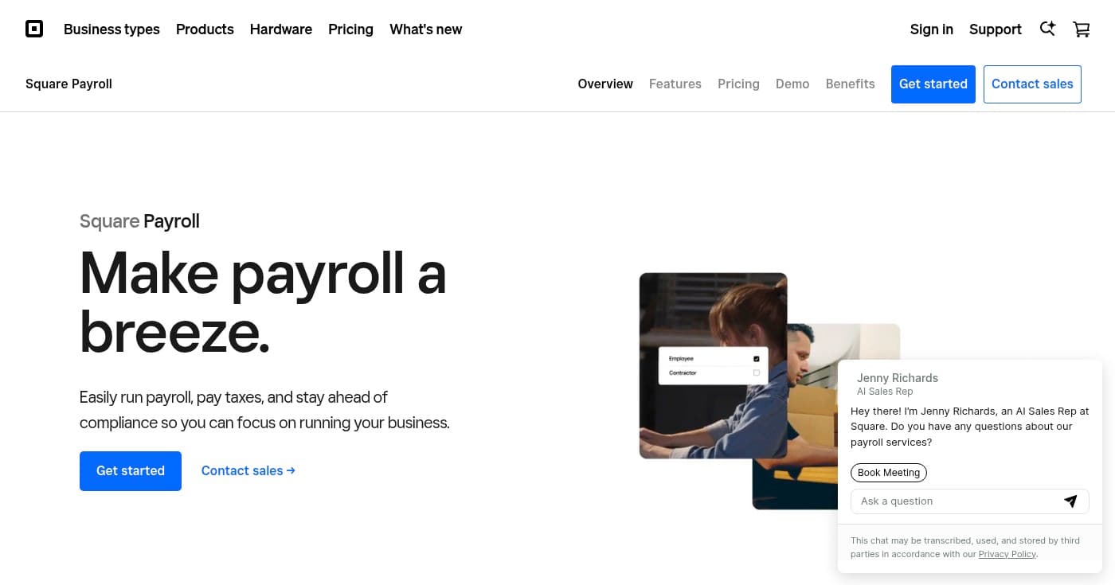Open the search icon in top navigation
Screen dimensions: 1115x585
point(1047,29)
